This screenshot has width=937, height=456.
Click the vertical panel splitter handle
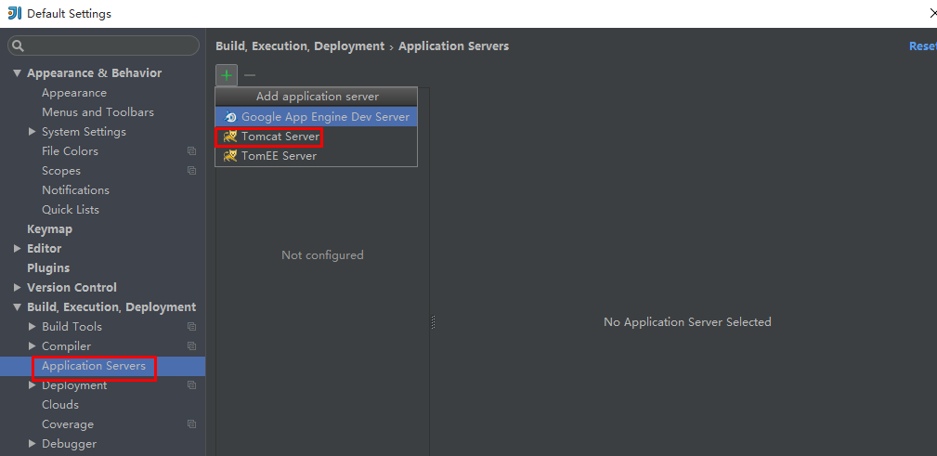point(433,322)
